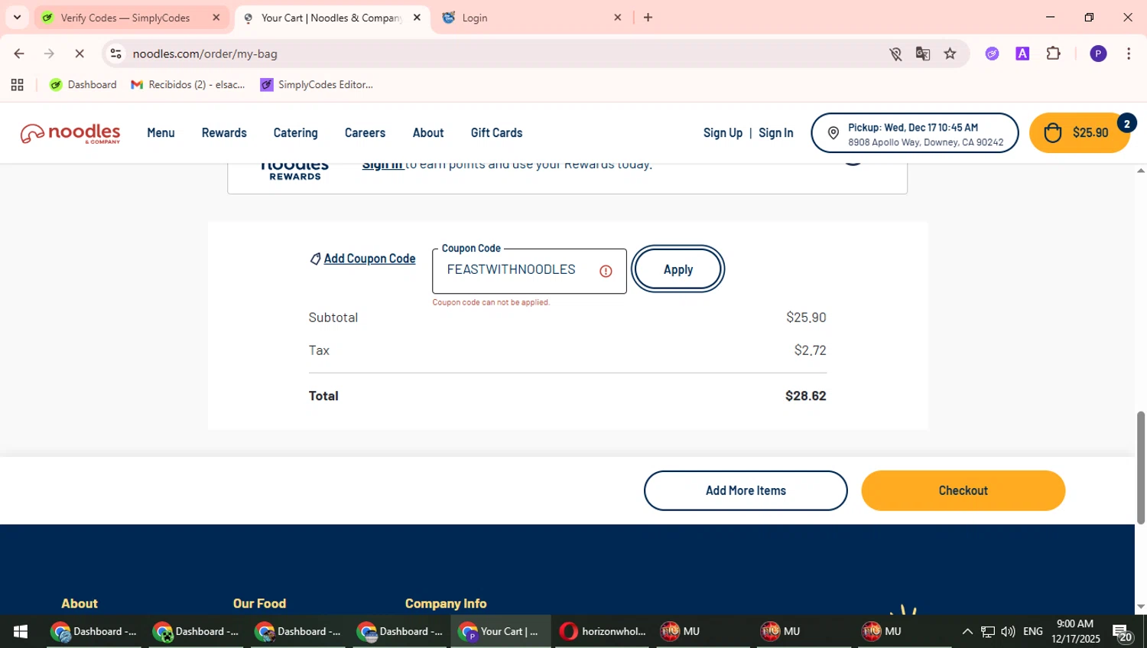Open the Careers navigation item
The width and height of the screenshot is (1147, 648).
(x=365, y=133)
